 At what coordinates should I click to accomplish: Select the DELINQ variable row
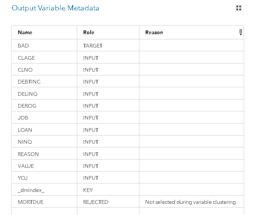(x=128, y=93)
